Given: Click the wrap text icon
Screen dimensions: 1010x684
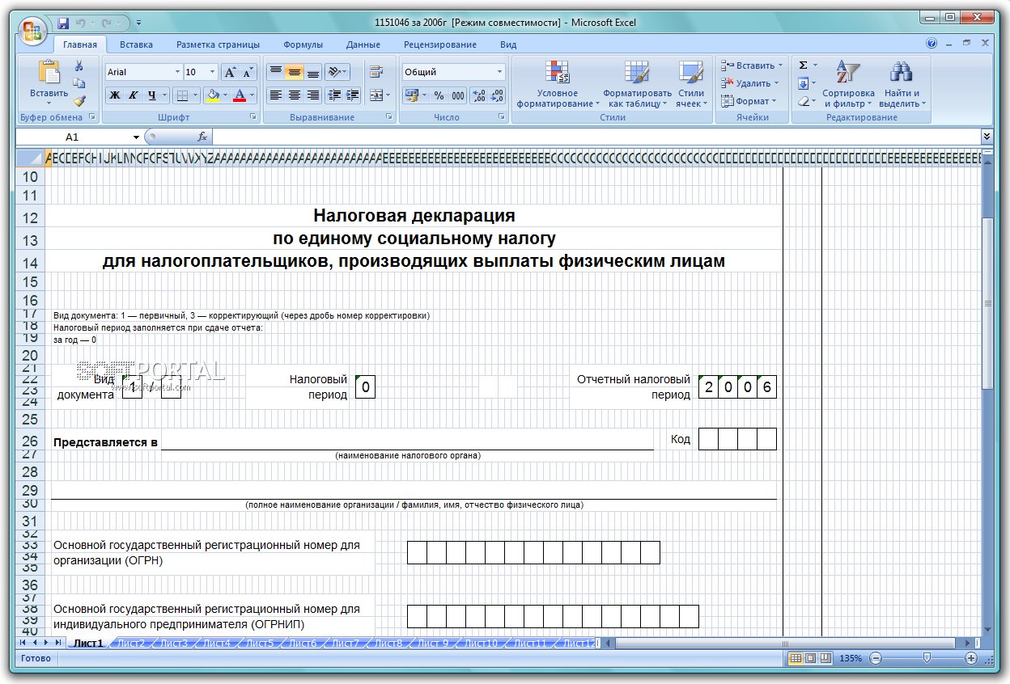Looking at the screenshot, I should click(x=376, y=72).
